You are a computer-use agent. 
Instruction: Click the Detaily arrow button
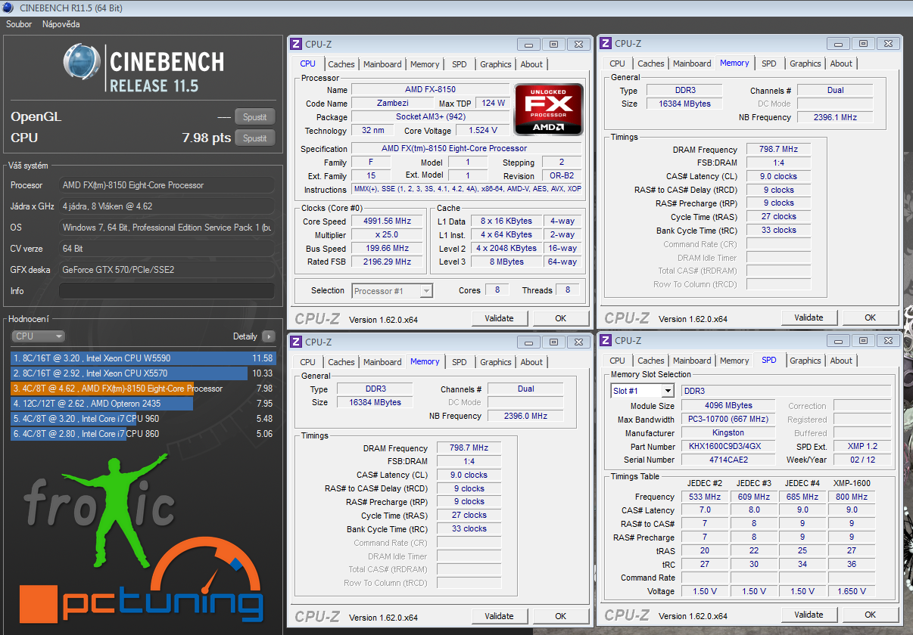pyautogui.click(x=268, y=336)
